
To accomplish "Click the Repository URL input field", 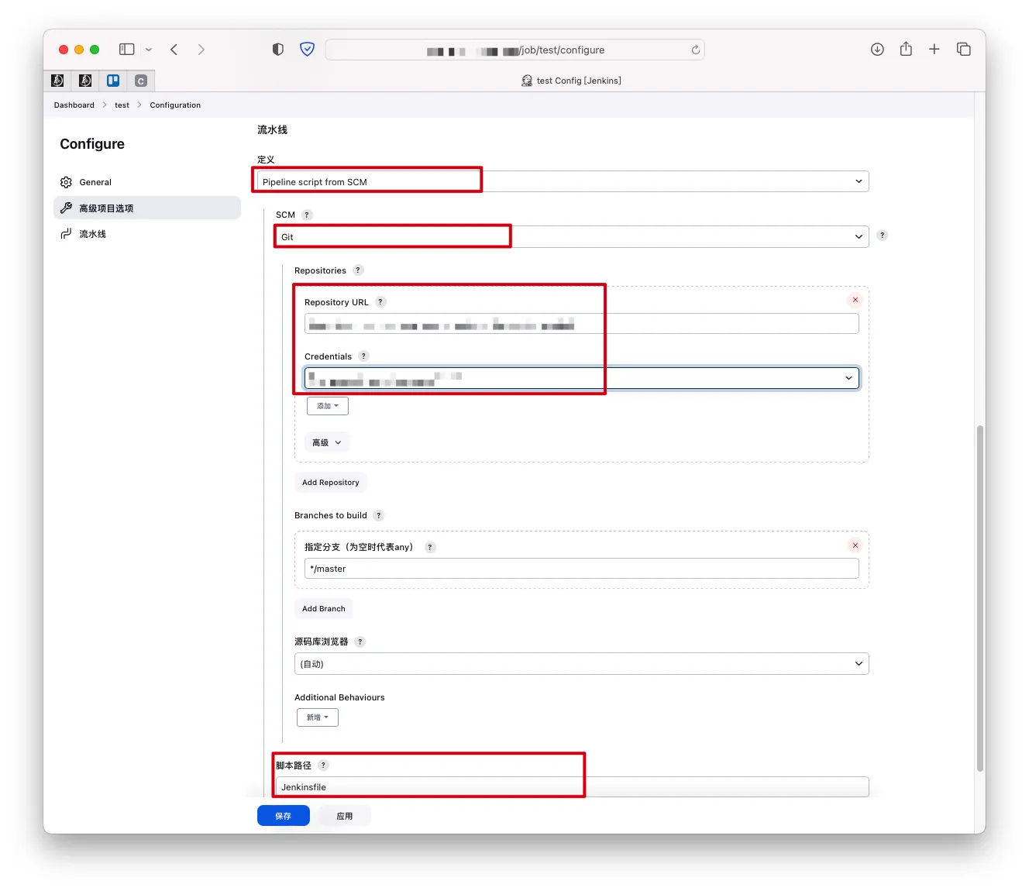I will coord(582,324).
